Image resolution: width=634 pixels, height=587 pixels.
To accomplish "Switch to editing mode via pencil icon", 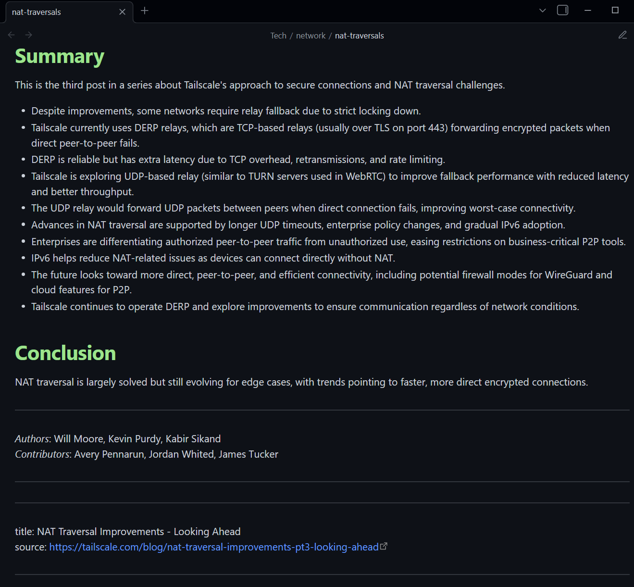I will [622, 35].
